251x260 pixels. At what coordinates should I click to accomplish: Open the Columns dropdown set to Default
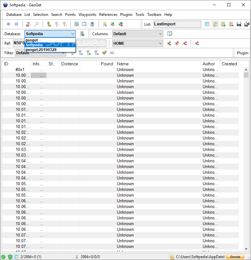click(138, 34)
